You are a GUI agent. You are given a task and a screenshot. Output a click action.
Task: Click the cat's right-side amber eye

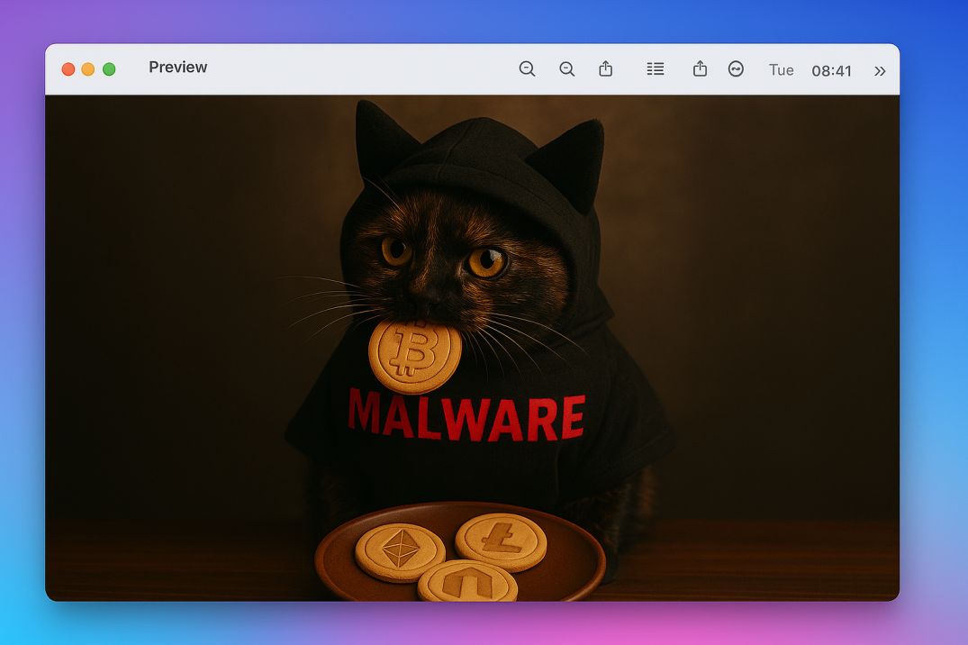[486, 261]
